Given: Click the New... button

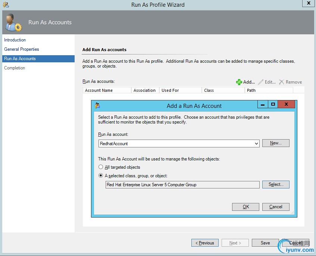Looking at the screenshot, I should [x=276, y=143].
